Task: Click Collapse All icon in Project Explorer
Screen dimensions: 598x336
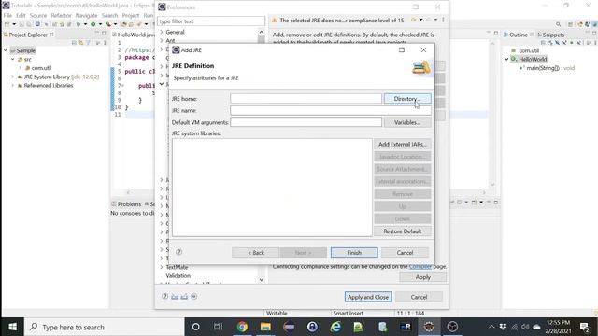Action: click(74, 43)
